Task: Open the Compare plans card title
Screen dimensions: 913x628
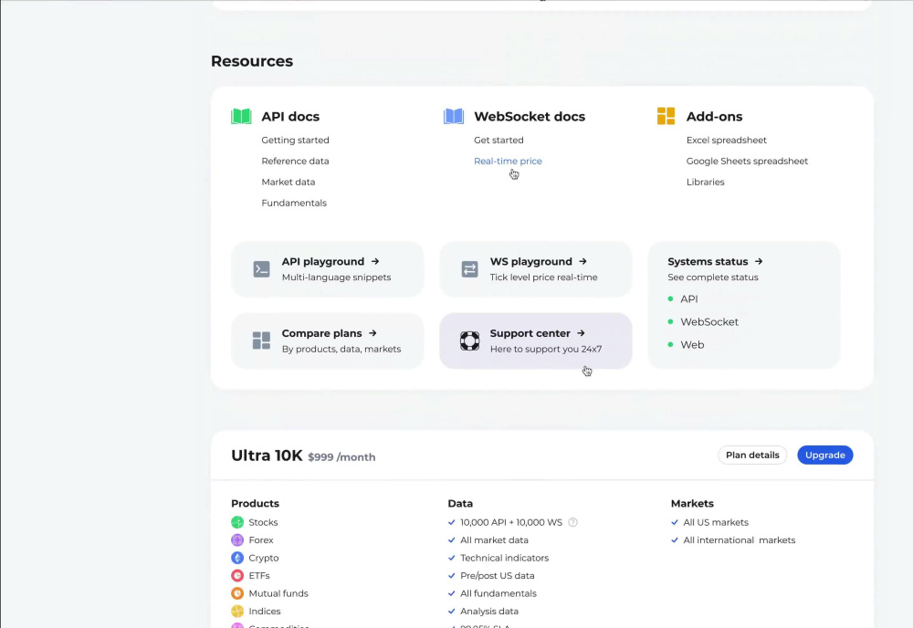Action: pos(322,333)
